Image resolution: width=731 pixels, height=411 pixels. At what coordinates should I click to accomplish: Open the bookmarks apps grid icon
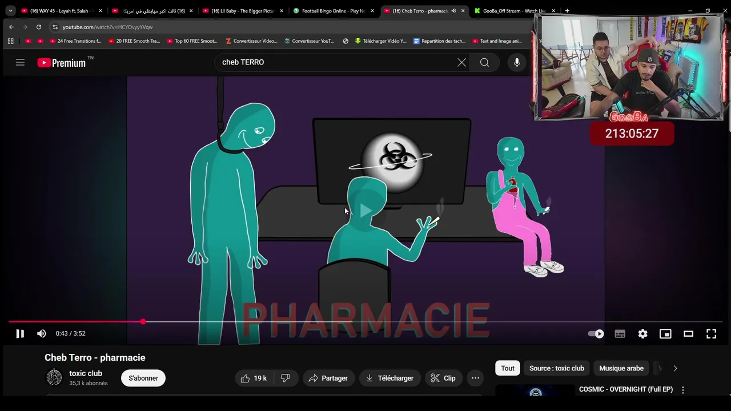click(10, 41)
